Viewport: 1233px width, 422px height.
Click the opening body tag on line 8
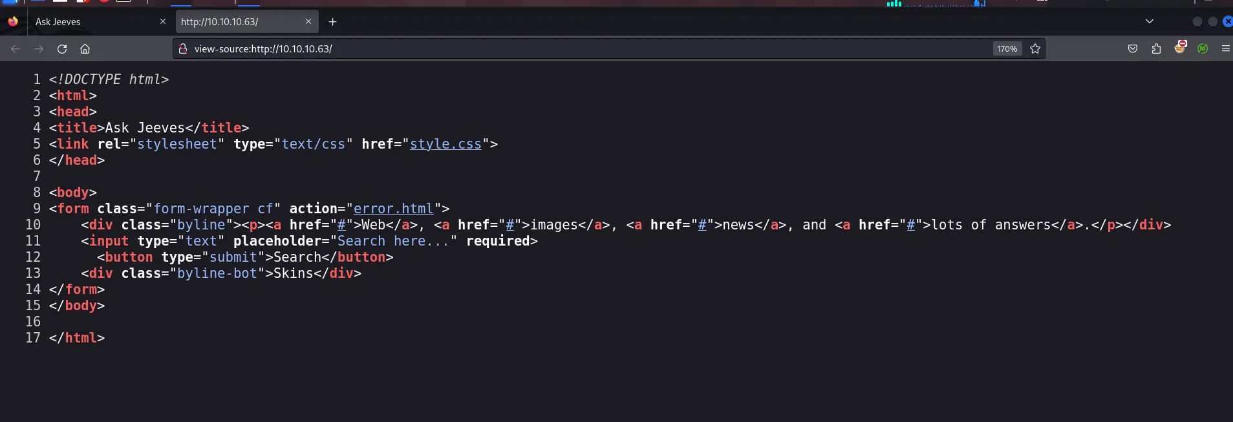click(x=73, y=193)
